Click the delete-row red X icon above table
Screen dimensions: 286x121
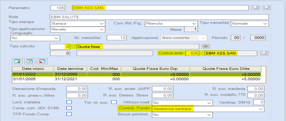(x=42, y=61)
